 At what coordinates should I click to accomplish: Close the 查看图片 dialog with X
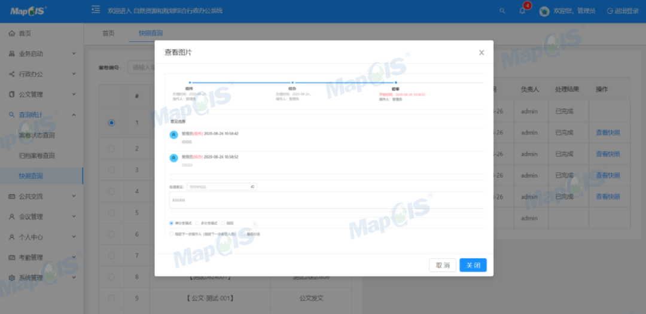click(x=482, y=53)
